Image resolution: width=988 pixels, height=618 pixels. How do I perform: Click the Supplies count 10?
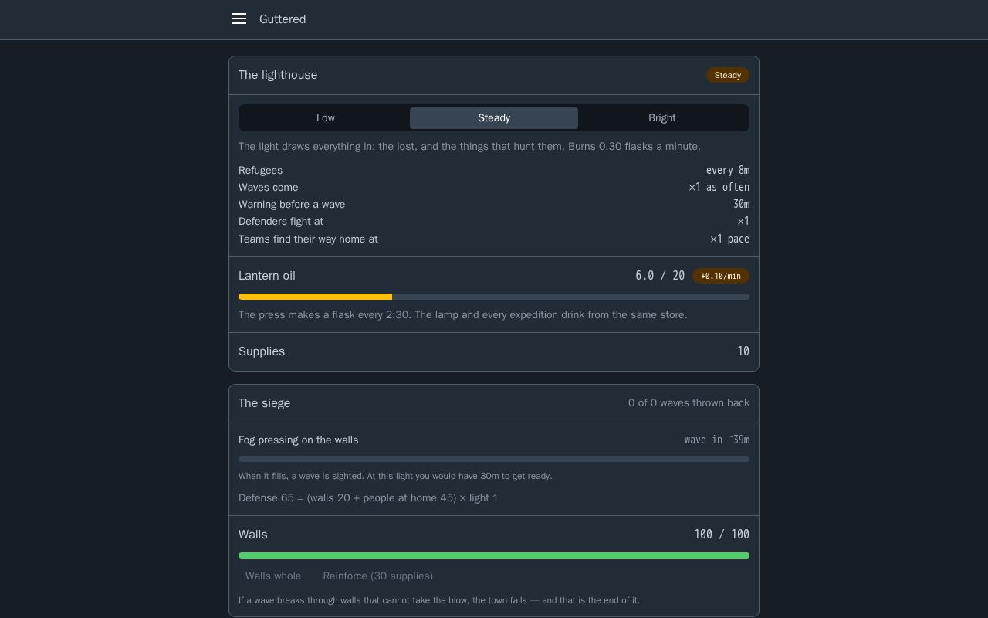743,351
